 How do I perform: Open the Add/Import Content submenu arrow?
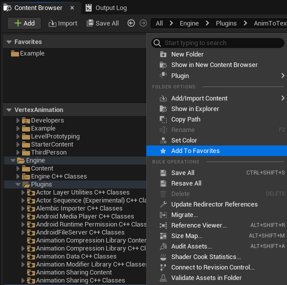[x=283, y=98]
